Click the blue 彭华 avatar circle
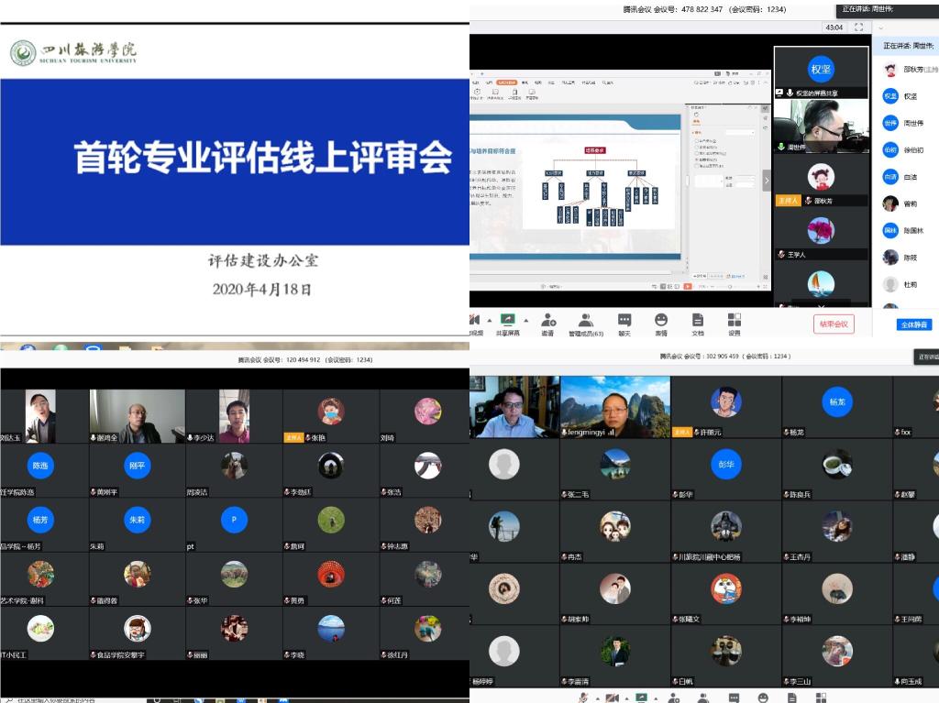This screenshot has width=939, height=703. point(726,464)
